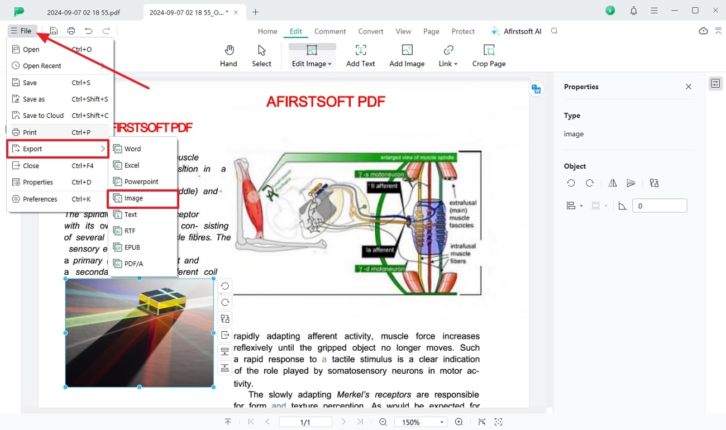Open the Link tool
726x430 pixels.
[x=448, y=56]
